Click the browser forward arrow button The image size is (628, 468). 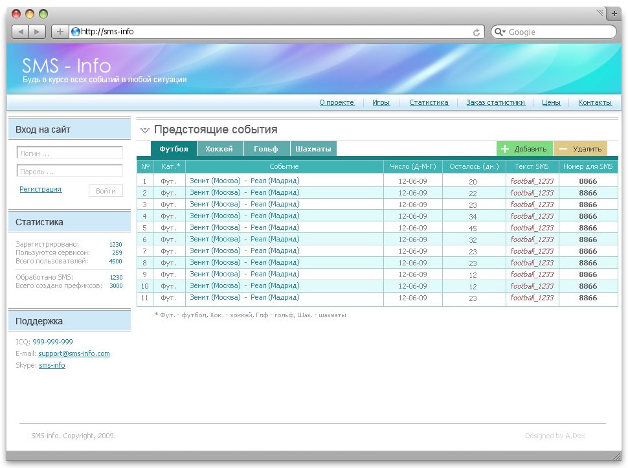click(37, 32)
